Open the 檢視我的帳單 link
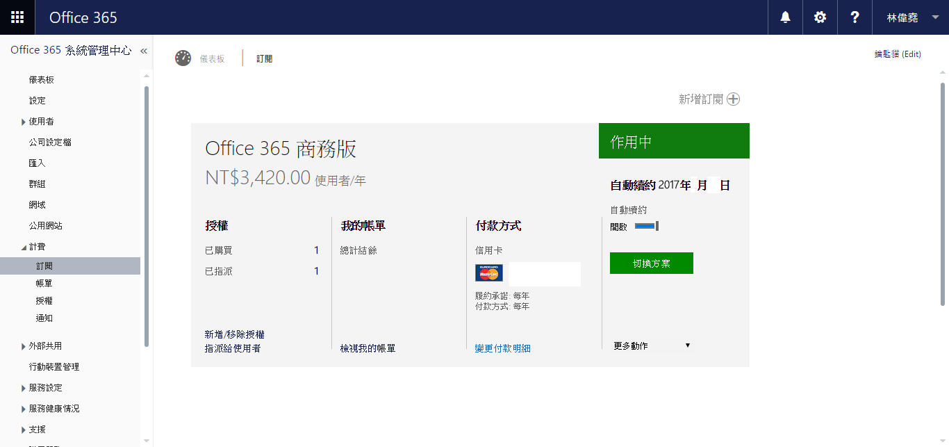The width and height of the screenshot is (949, 447). pos(368,348)
